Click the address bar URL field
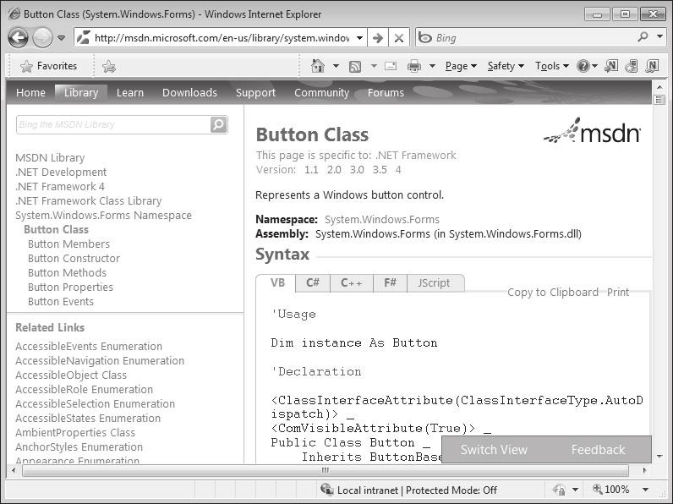Image resolution: width=673 pixels, height=504 pixels. pyautogui.click(x=222, y=38)
